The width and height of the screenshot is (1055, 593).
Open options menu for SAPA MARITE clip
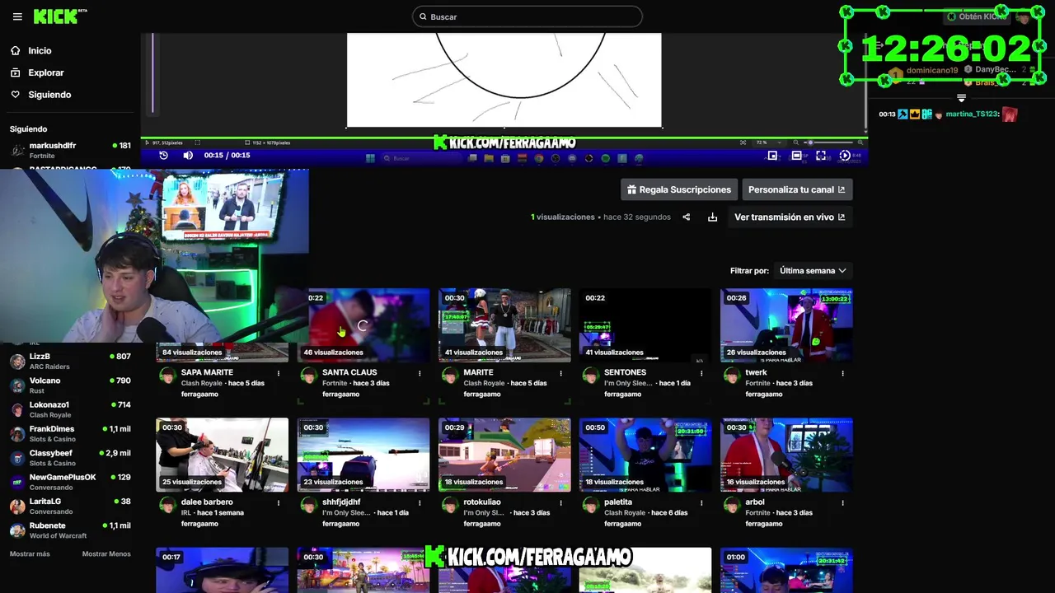tap(279, 373)
